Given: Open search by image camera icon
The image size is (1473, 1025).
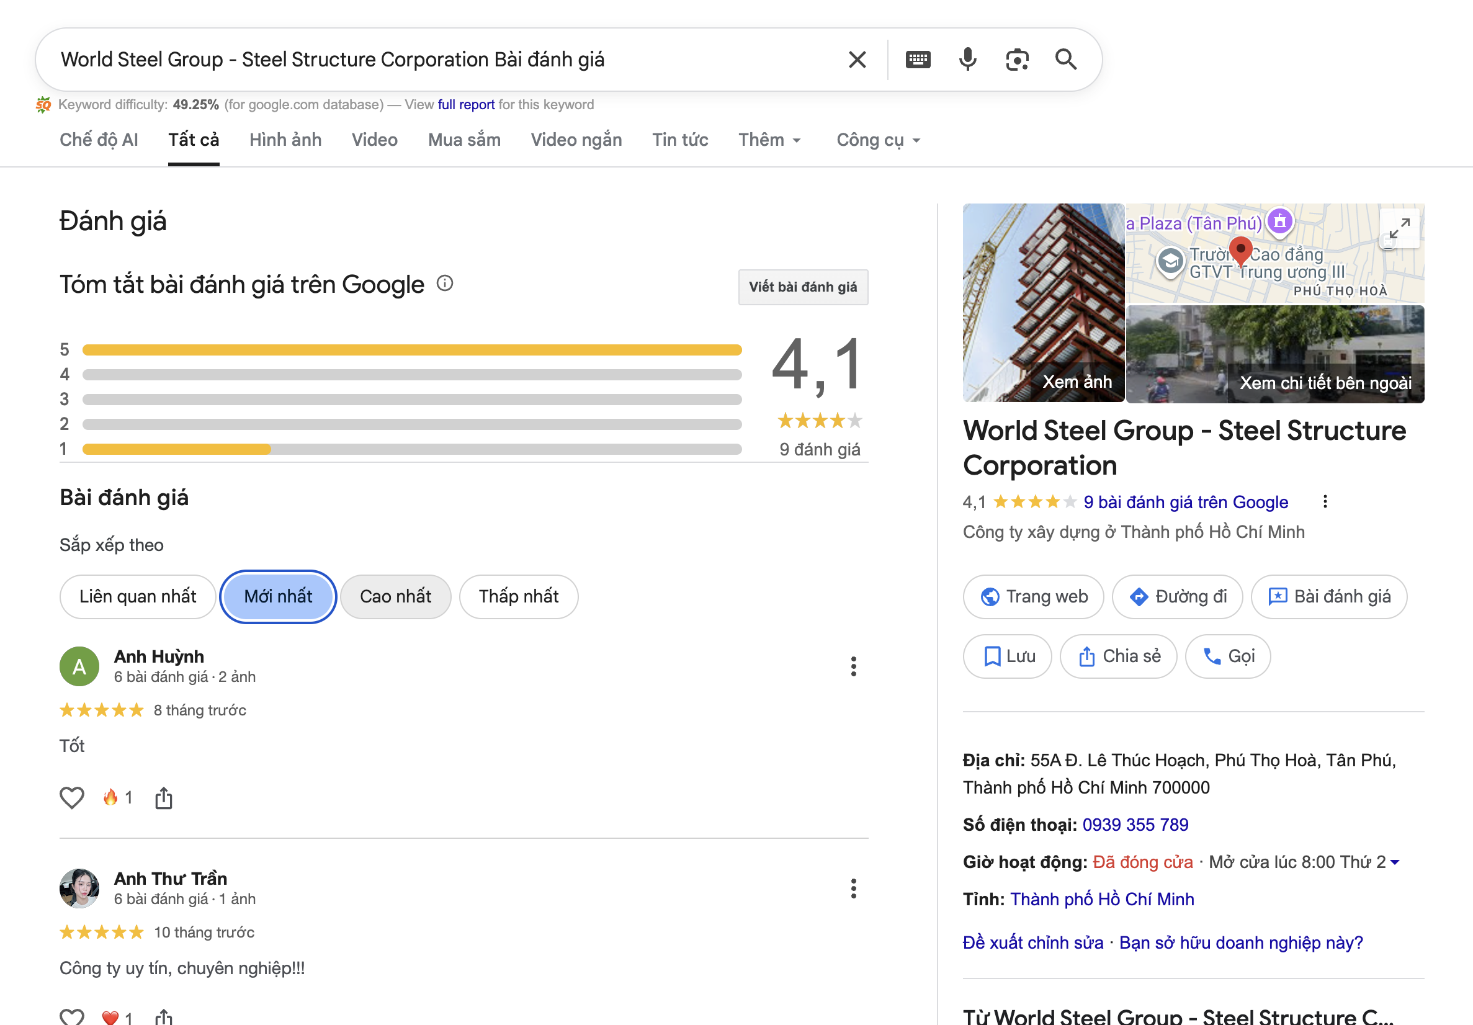Looking at the screenshot, I should [1017, 60].
